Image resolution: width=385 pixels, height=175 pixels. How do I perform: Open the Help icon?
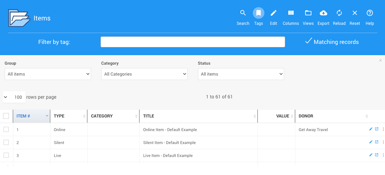click(370, 14)
